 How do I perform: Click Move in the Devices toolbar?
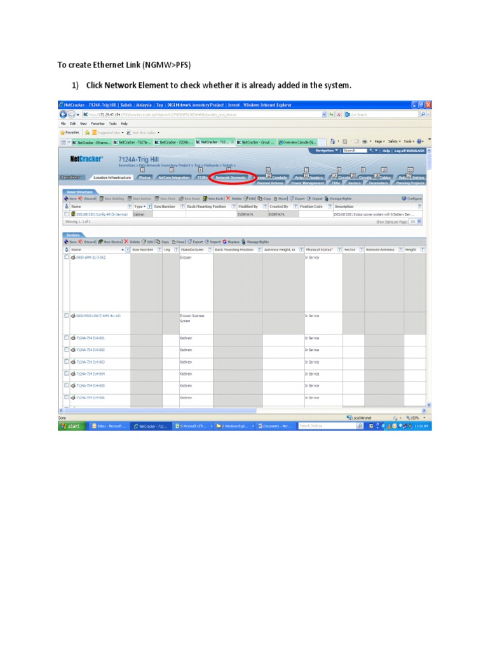click(179, 242)
